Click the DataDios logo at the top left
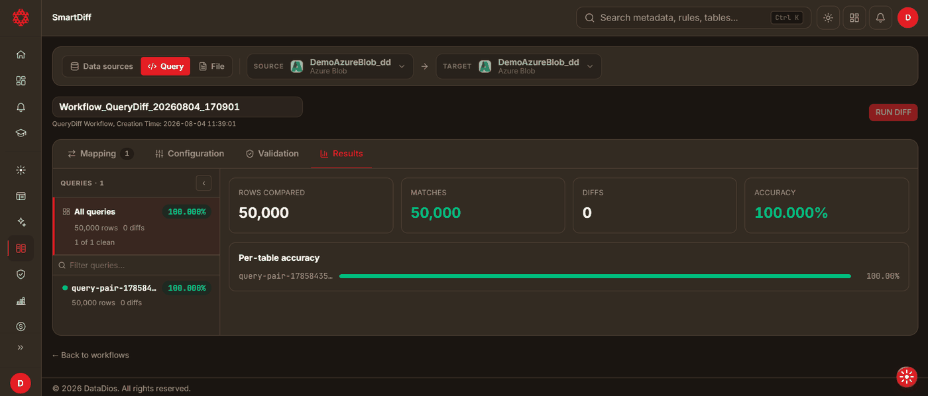This screenshot has height=396, width=928. (x=21, y=18)
